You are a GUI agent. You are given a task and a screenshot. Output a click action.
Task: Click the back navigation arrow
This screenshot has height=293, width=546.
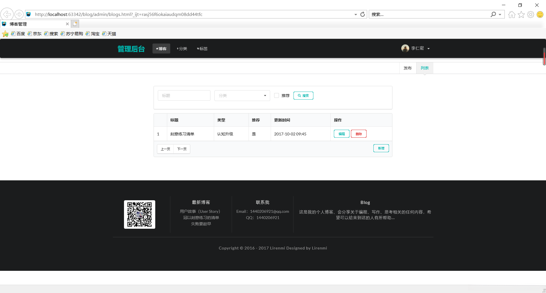7,14
